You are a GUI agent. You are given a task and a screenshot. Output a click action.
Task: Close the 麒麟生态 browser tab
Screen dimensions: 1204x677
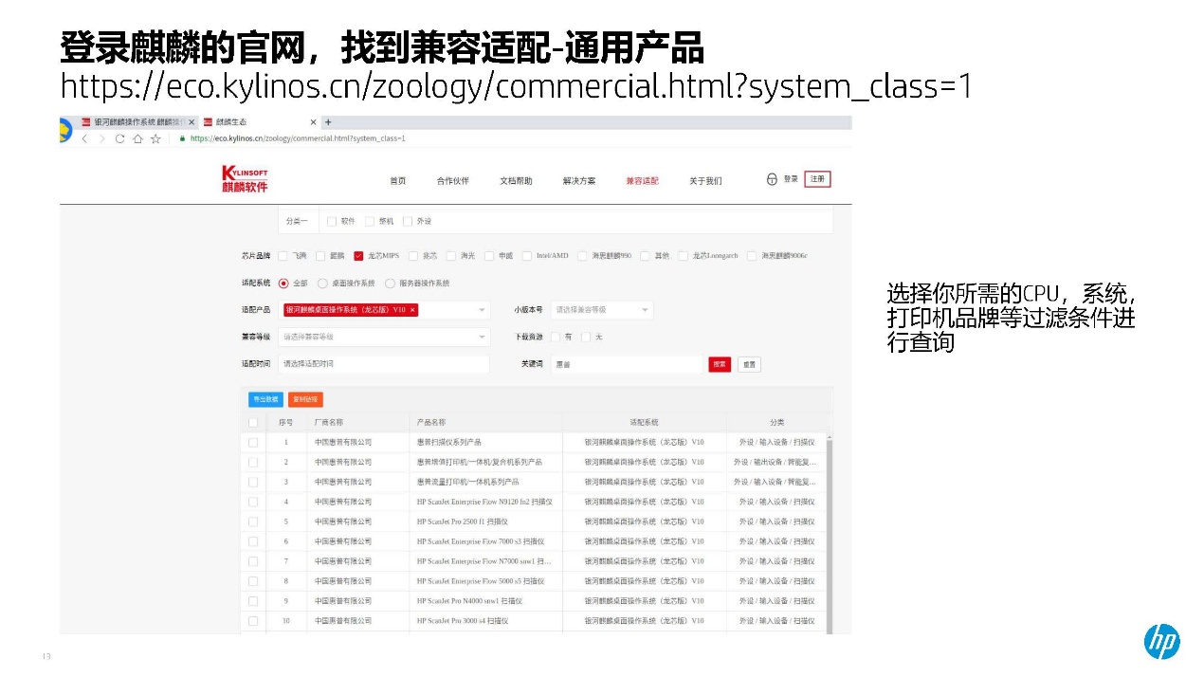tap(313, 122)
